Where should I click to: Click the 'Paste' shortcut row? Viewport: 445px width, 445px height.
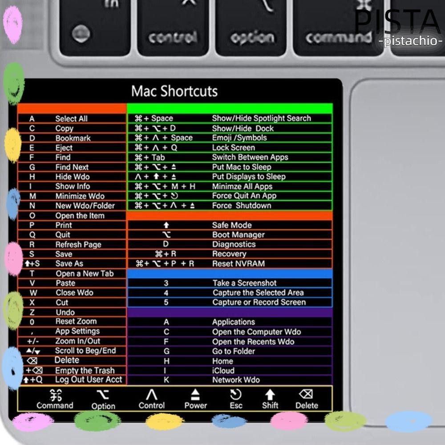pyautogui.click(x=72, y=283)
